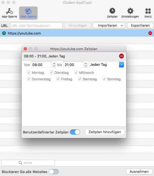154x176 pixels.
Task: Open Einstellungen gear icon
Action: [130, 11]
